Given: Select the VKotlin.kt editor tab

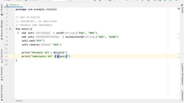Looking at the screenshot, I should coord(14,5).
